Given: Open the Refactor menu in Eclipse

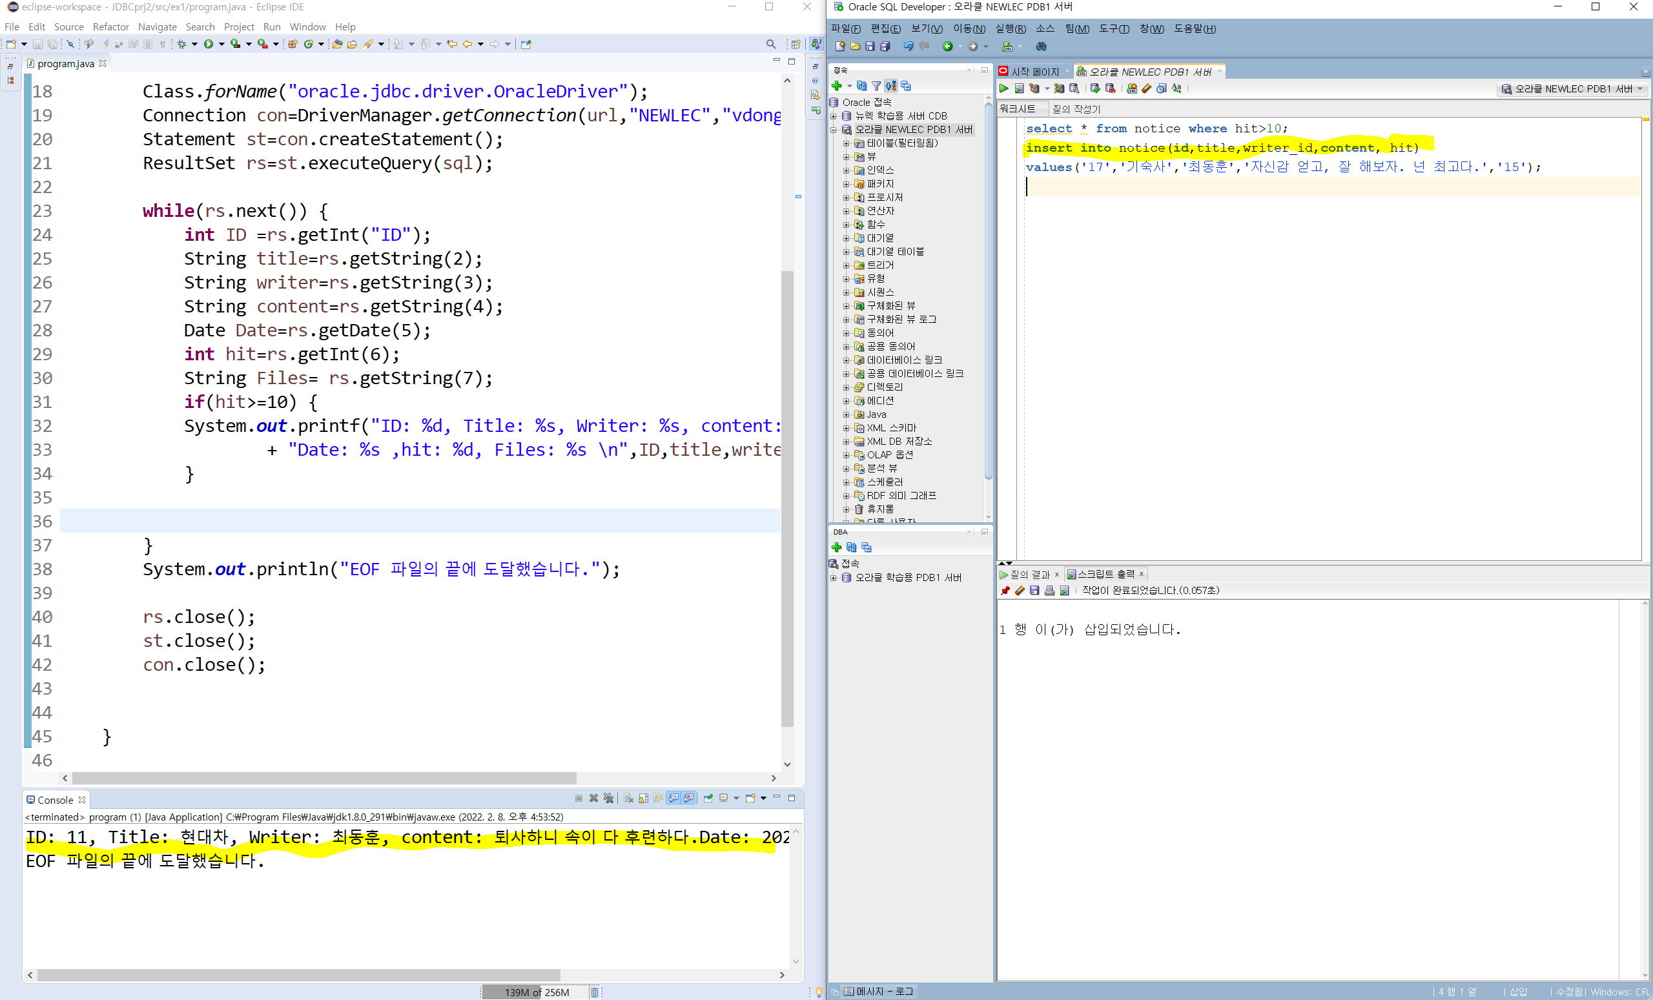Looking at the screenshot, I should [110, 27].
